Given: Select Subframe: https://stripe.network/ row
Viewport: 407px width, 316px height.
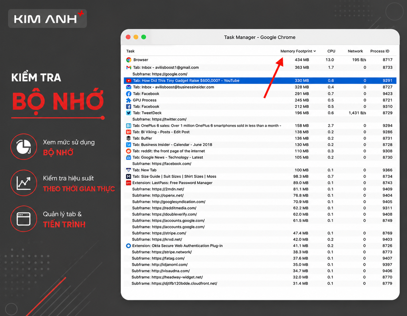Looking at the screenshot, I should [260, 252].
